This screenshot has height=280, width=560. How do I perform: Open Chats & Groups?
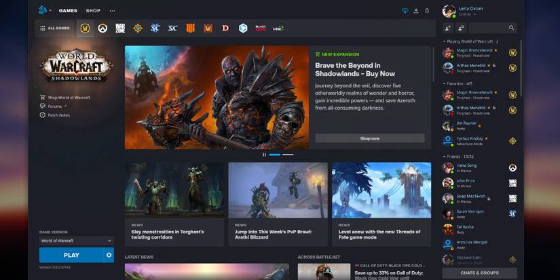tap(479, 273)
